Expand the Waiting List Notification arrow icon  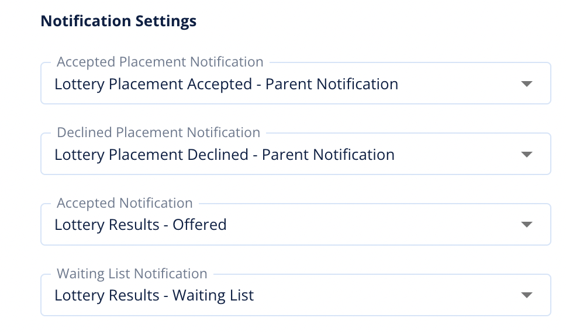click(526, 295)
